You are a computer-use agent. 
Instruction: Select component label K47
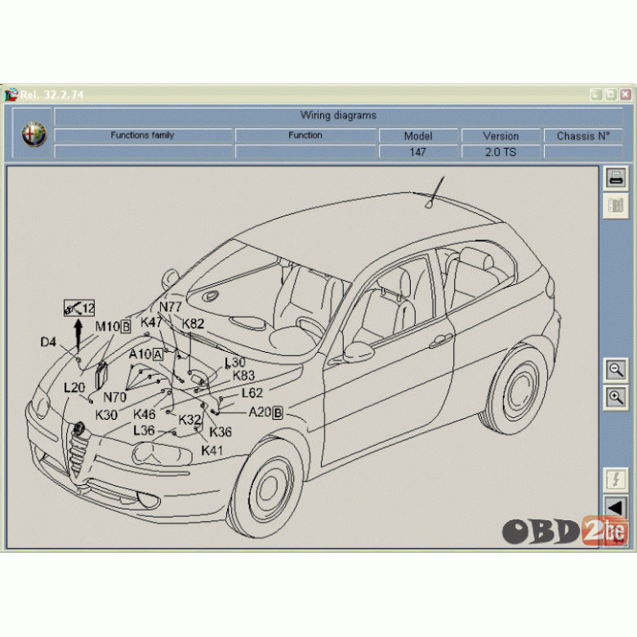pos(152,322)
